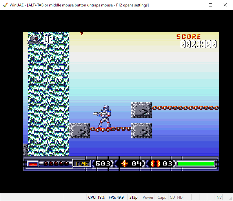
Task: Click the CD drive indicator
Action: point(172,197)
